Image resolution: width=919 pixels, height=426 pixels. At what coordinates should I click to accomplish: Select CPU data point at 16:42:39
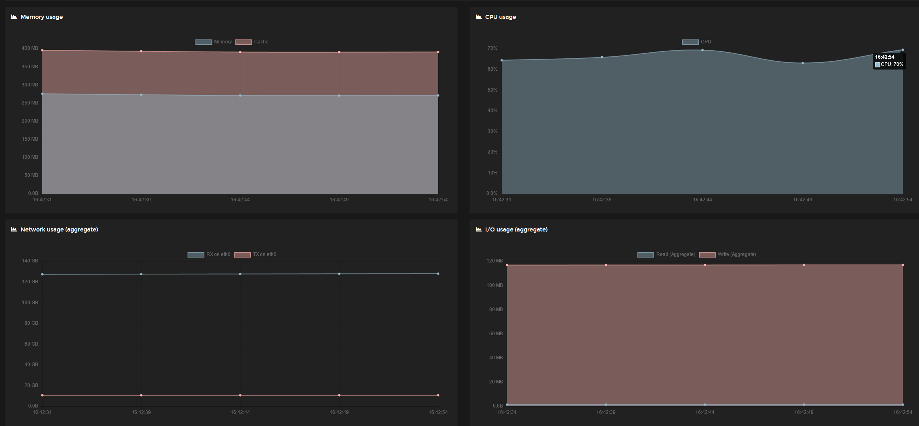pos(602,57)
